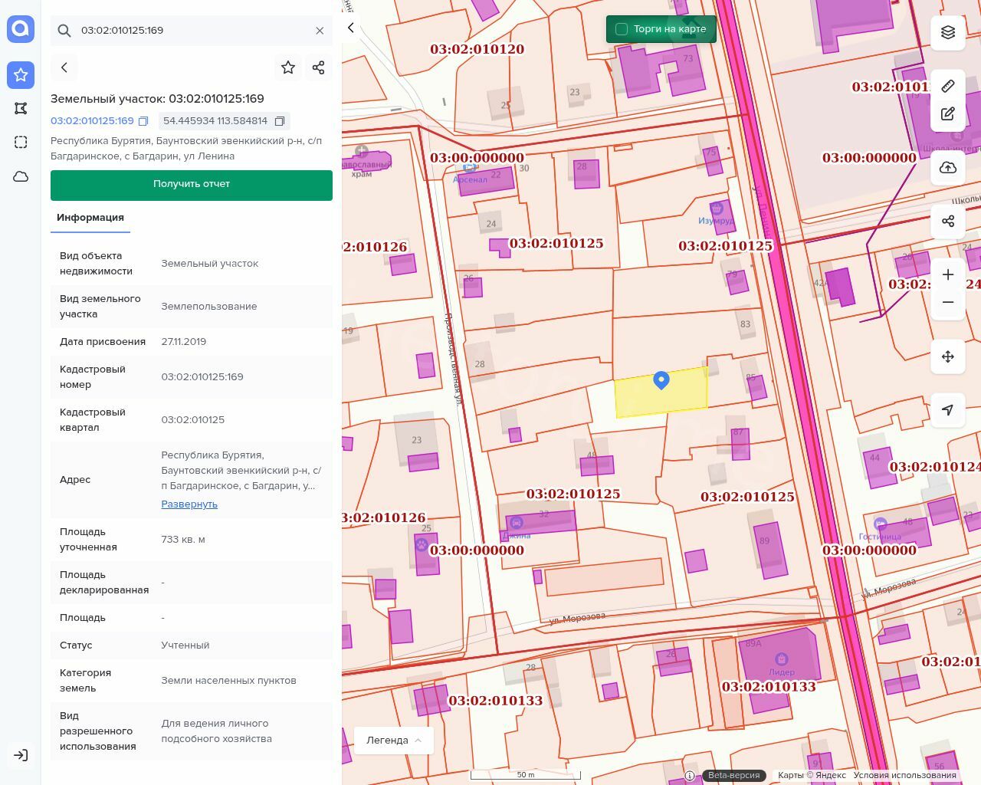981x785 pixels.
Task: Copy the coordinates 54.445934 113.584814
Action: pyautogui.click(x=280, y=121)
